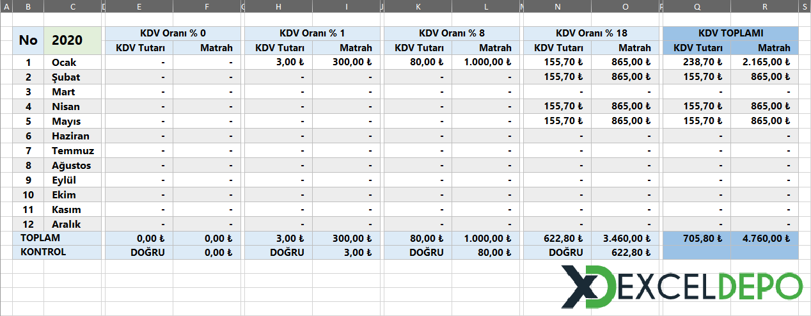Screen dimensions: 811x316
Task: Click the Ağustos month cell
Action: [x=72, y=166]
